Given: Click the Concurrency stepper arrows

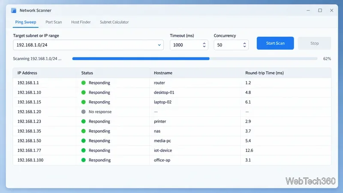Looking at the screenshot, I should (x=244, y=45).
